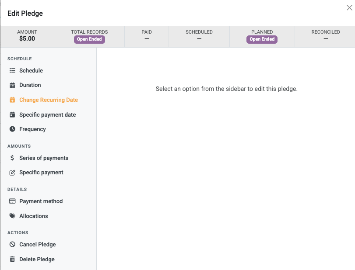The image size is (355, 270).
Task: Click the calendar icon beside Specific payment date
Action: pos(12,114)
